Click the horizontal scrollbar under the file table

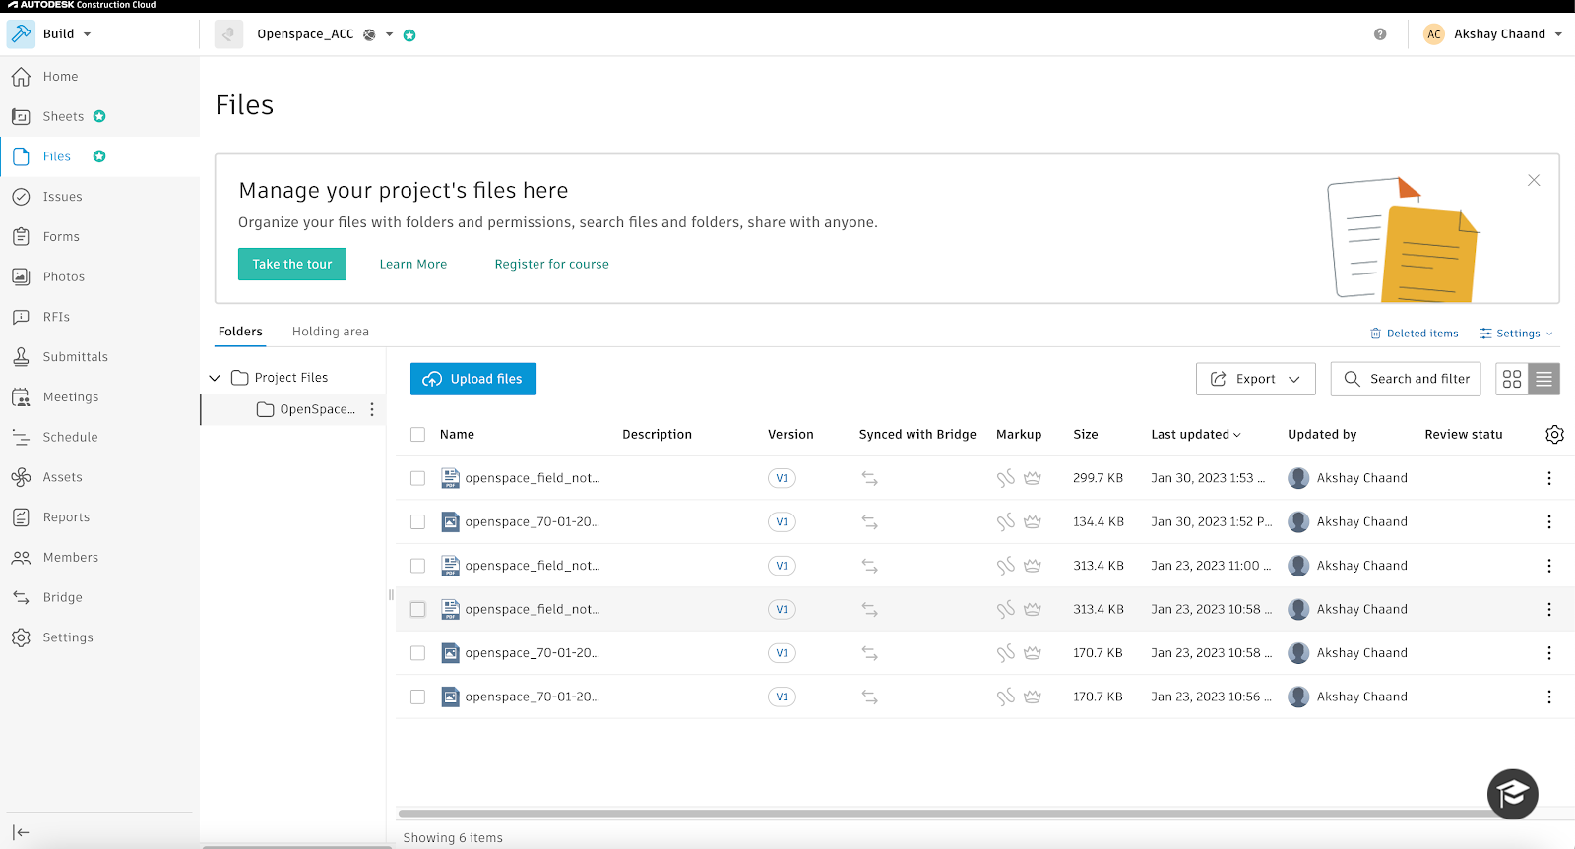(945, 814)
